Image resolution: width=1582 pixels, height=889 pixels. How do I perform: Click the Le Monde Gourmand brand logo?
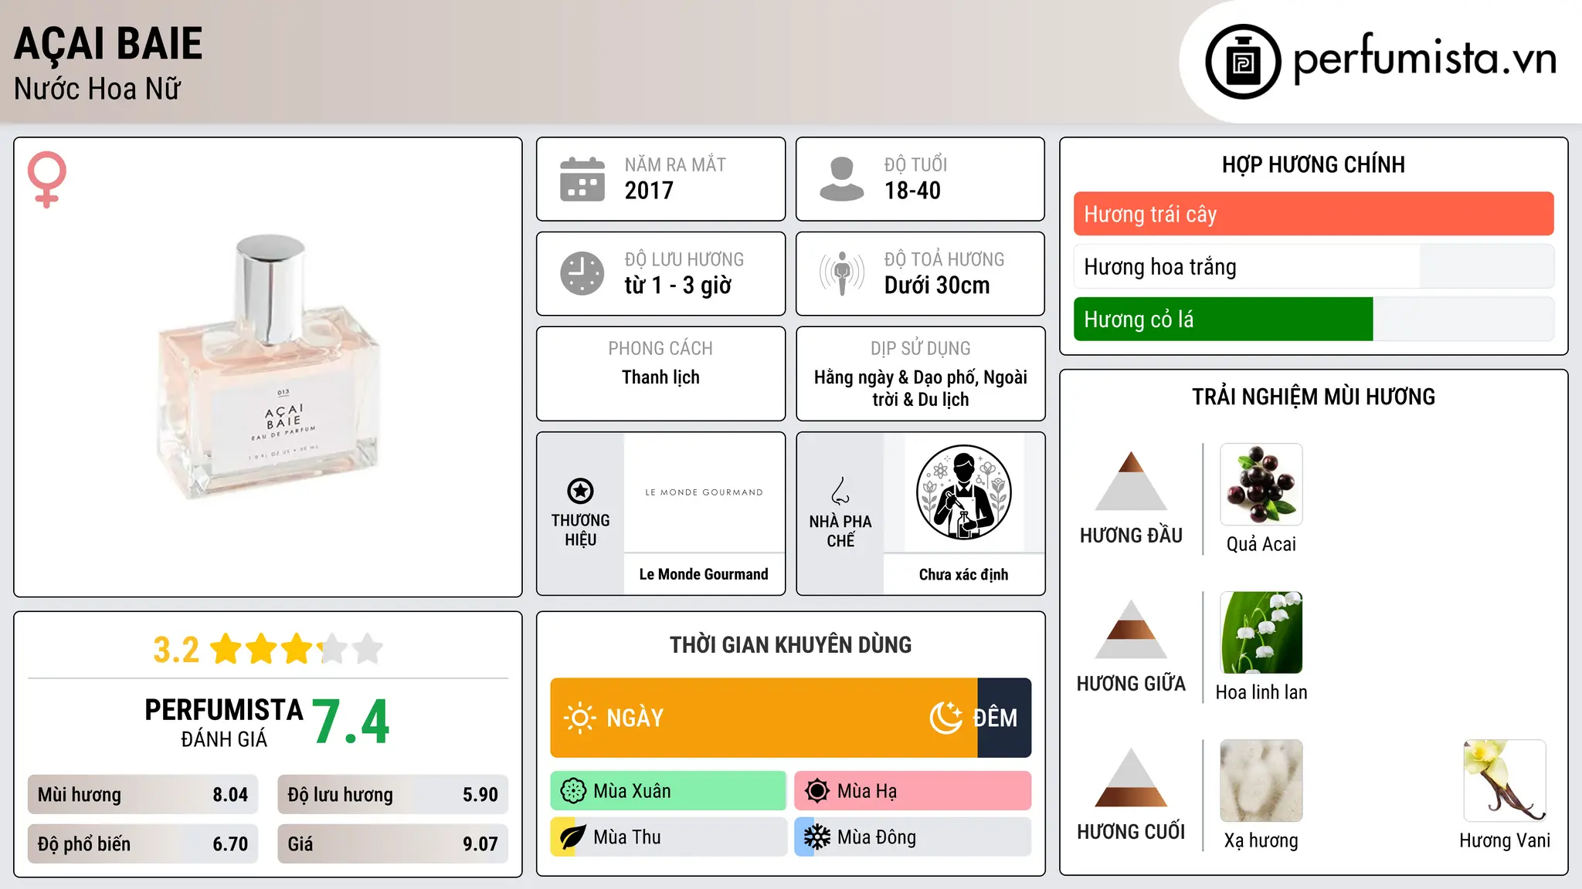(x=704, y=492)
